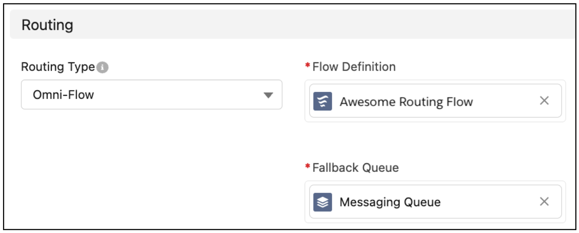Click the Awesome Routing Flow text
Screen dimensions: 579x233
[406, 102]
